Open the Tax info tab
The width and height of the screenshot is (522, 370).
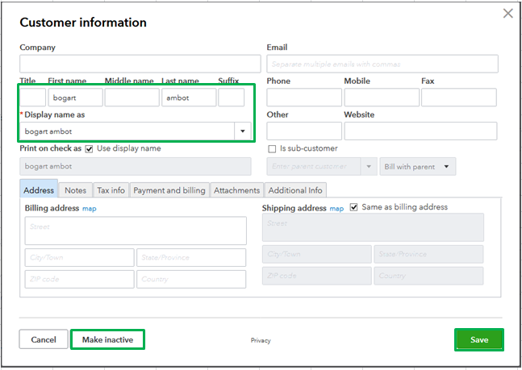(x=111, y=190)
